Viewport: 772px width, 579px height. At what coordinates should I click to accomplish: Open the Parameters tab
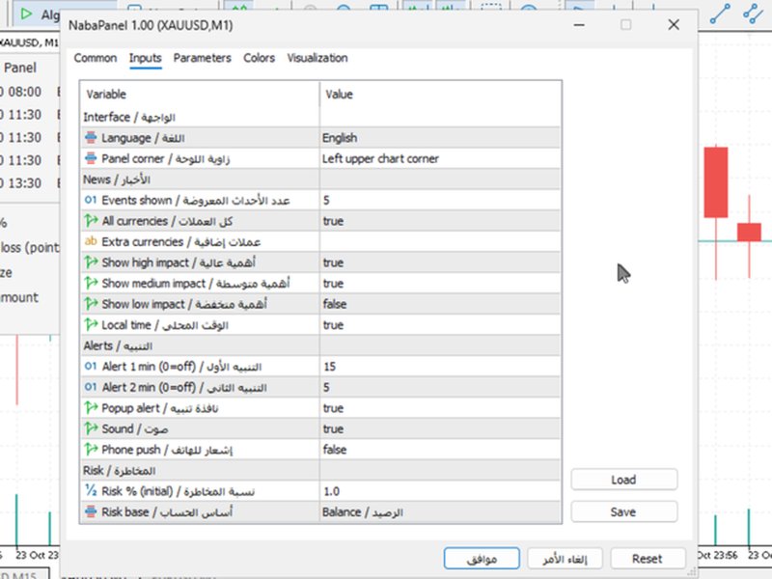(202, 58)
